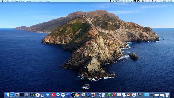Open the Apple menu

2,1
